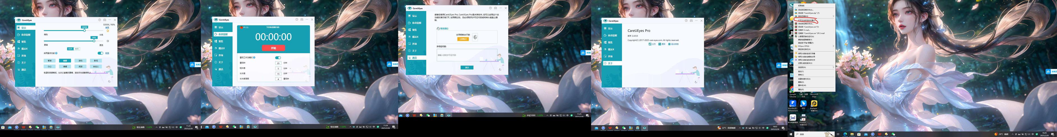Click help icon beside 启用量夜功能
Screen dimensions: 1057x137
click(x=56, y=53)
